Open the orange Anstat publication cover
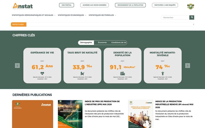The width and height of the screenshot is (205, 128). click(32, 114)
